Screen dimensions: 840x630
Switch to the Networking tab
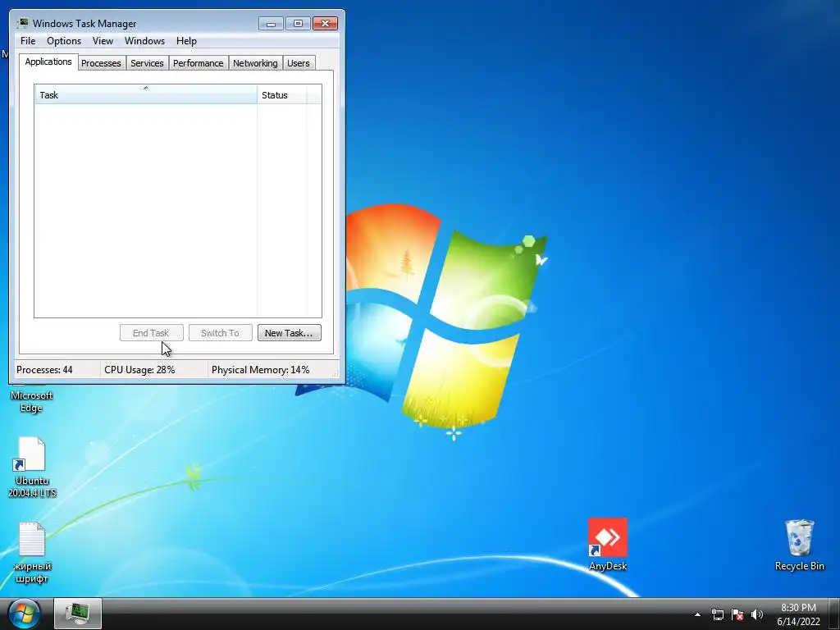point(255,63)
